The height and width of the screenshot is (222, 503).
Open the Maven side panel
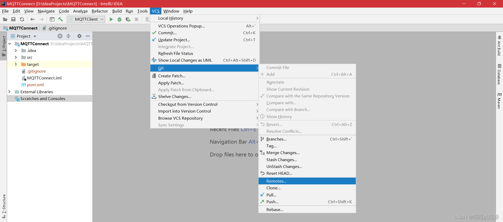click(x=499, y=101)
